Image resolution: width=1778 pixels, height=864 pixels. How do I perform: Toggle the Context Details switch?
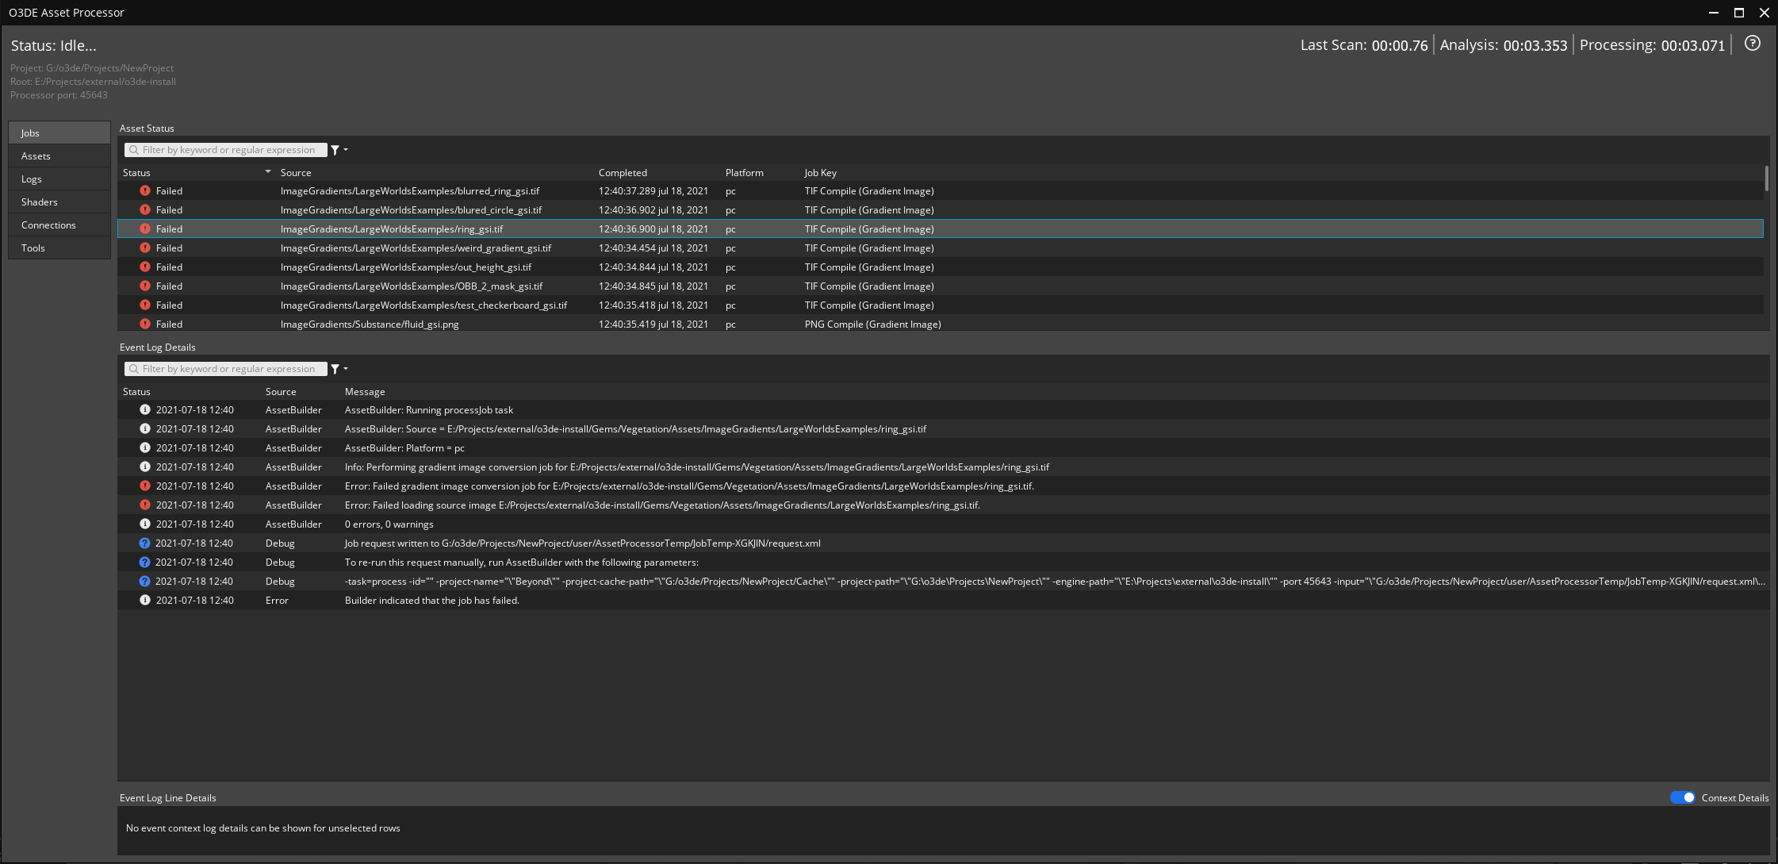[1682, 797]
